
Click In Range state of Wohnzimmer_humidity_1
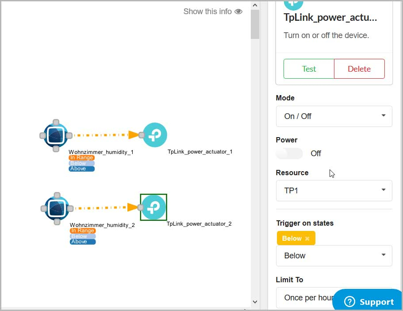pyautogui.click(x=82, y=157)
